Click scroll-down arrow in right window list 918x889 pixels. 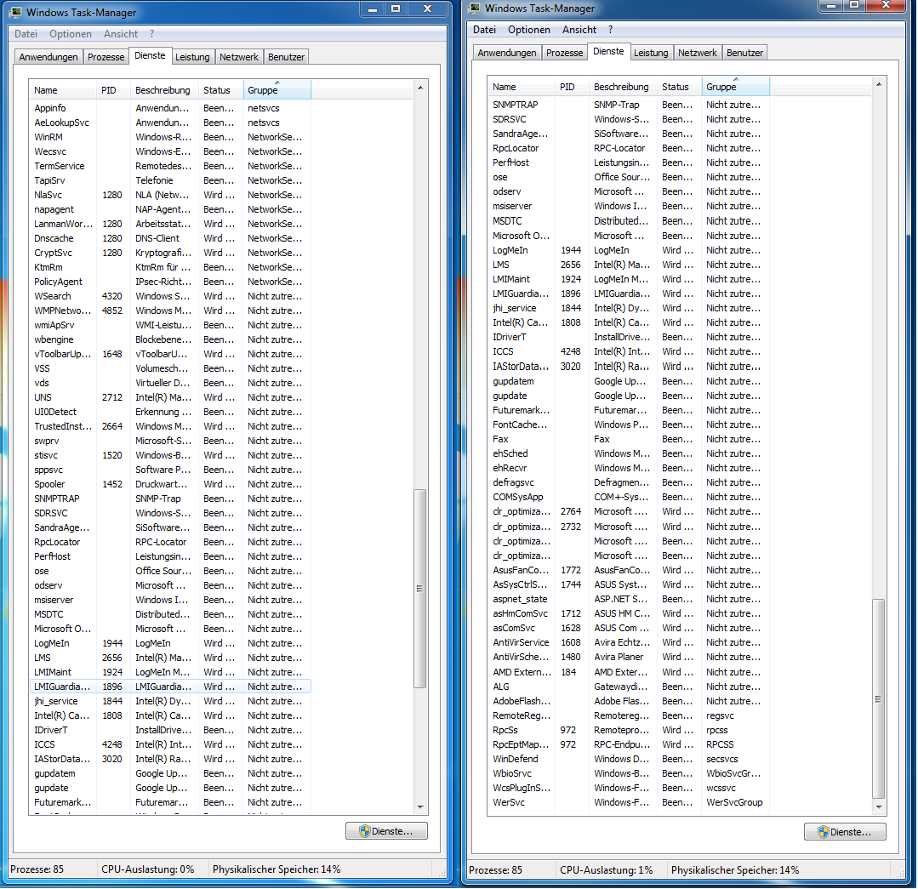pos(879,807)
